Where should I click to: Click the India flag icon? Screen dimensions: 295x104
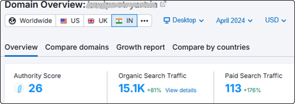click(119, 21)
